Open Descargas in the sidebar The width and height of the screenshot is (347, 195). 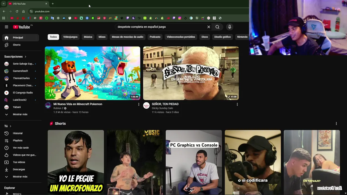(x=21, y=169)
